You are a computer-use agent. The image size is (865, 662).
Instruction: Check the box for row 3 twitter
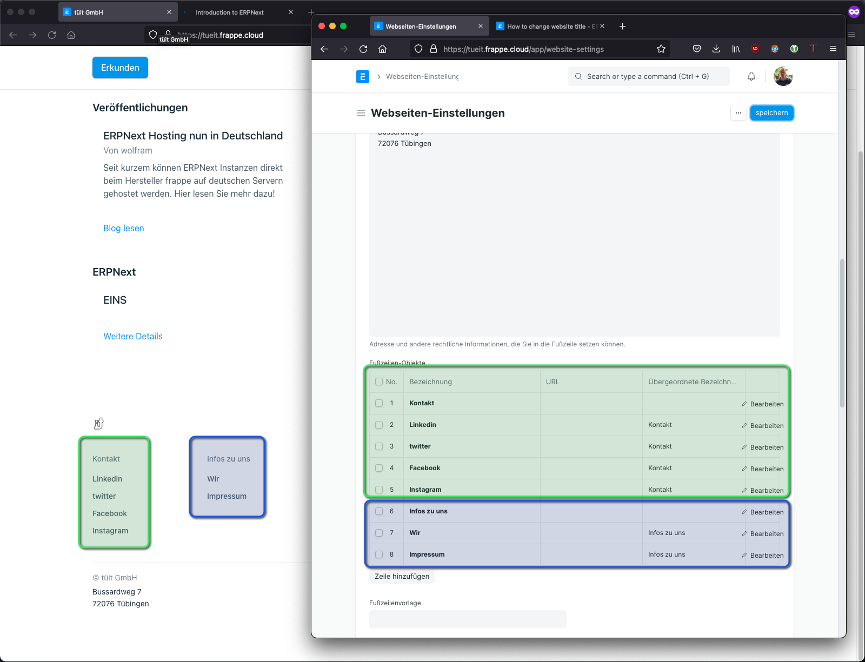pyautogui.click(x=379, y=446)
